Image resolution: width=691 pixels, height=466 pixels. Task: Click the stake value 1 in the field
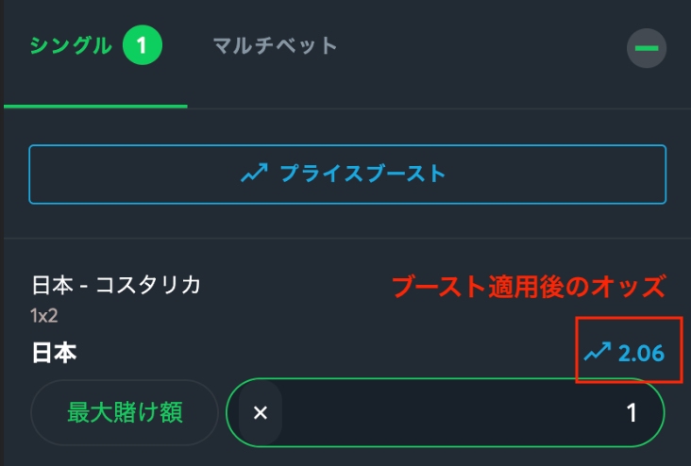point(632,412)
